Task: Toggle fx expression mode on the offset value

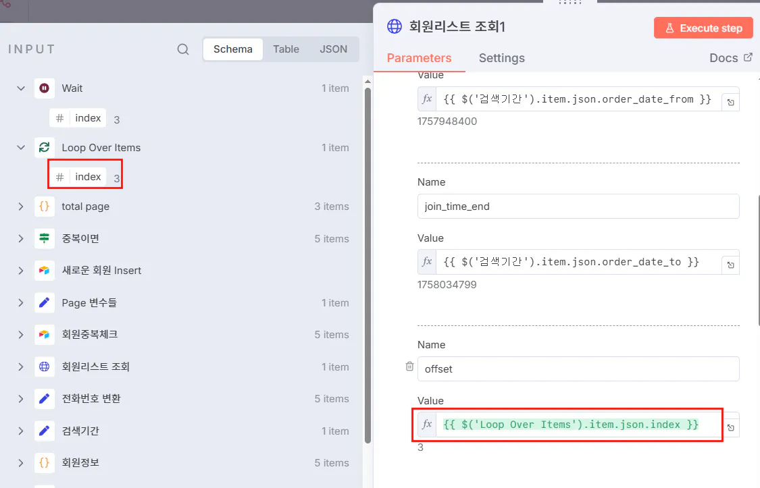Action: point(426,425)
